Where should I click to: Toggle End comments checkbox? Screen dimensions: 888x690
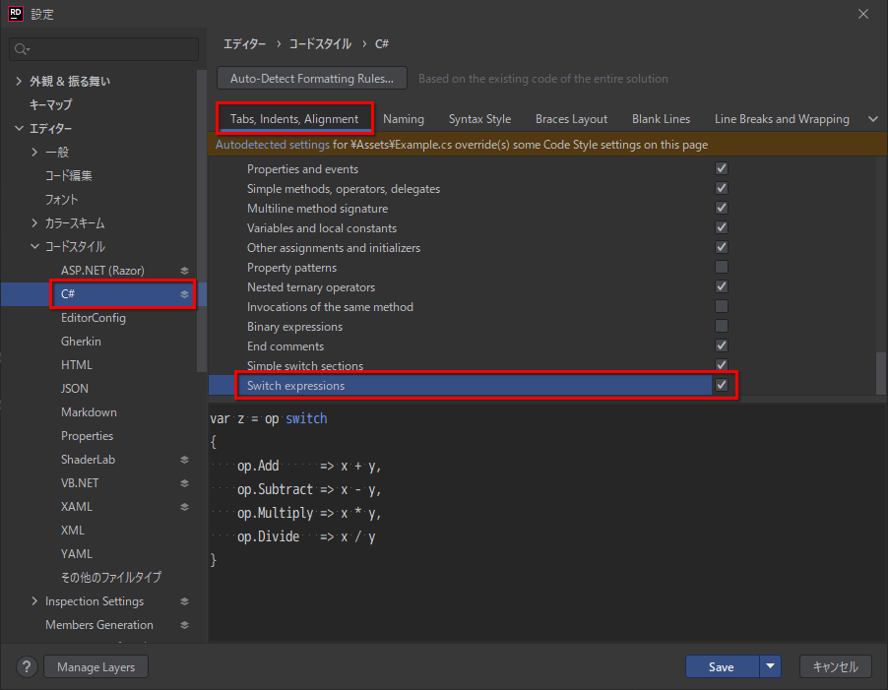click(722, 345)
